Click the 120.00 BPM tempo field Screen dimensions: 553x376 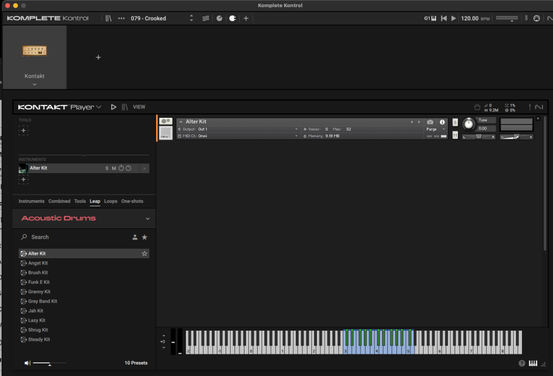(474, 18)
